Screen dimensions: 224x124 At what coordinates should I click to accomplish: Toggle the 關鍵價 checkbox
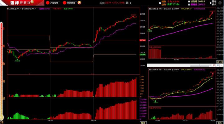point(189,5)
